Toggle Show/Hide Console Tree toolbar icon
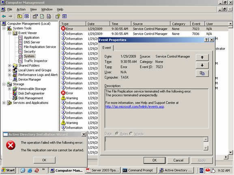234x175 pixels. pyautogui.click(x=27, y=16)
